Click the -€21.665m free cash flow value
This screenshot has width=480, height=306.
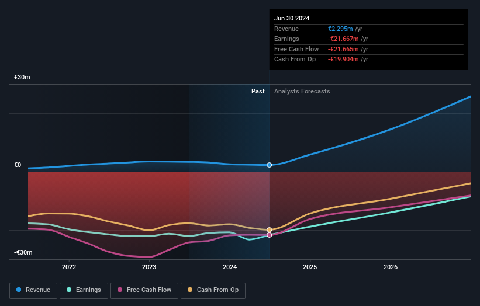pyautogui.click(x=343, y=49)
